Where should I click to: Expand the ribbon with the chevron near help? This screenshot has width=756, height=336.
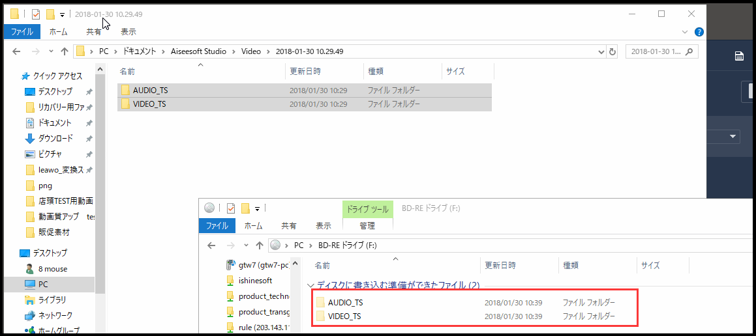[685, 33]
